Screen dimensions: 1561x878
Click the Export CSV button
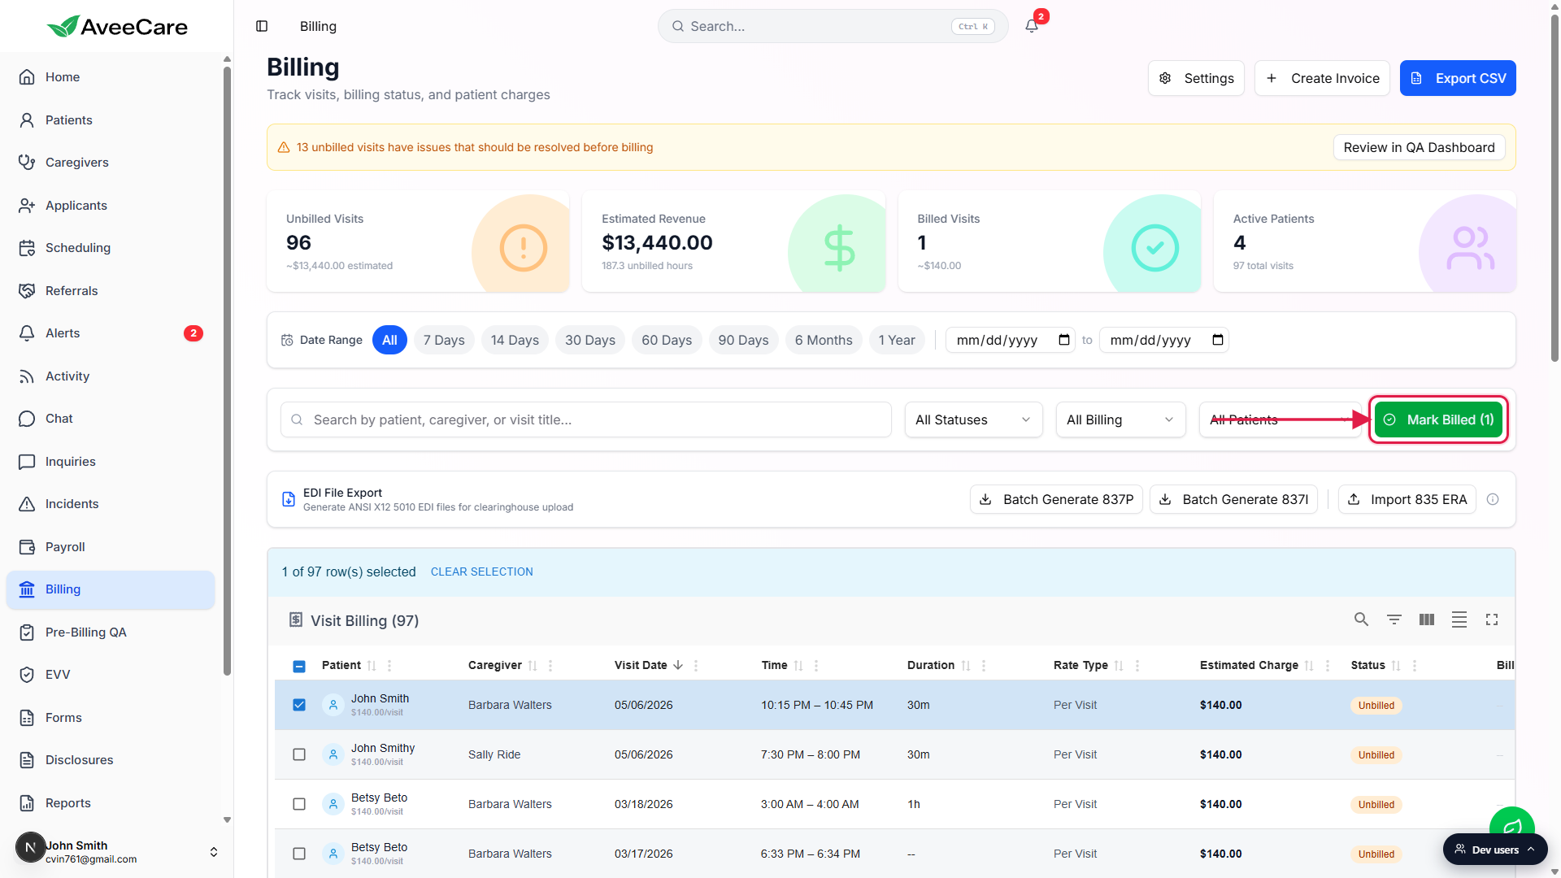tap(1458, 78)
